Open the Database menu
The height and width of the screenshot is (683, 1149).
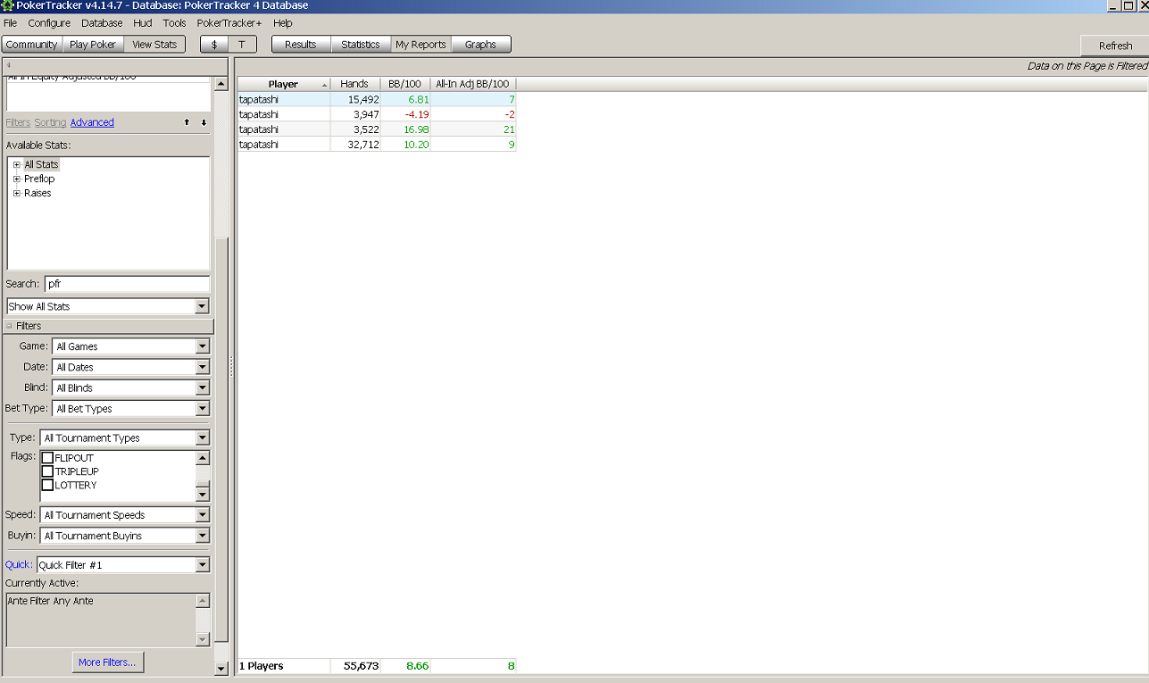tap(102, 23)
